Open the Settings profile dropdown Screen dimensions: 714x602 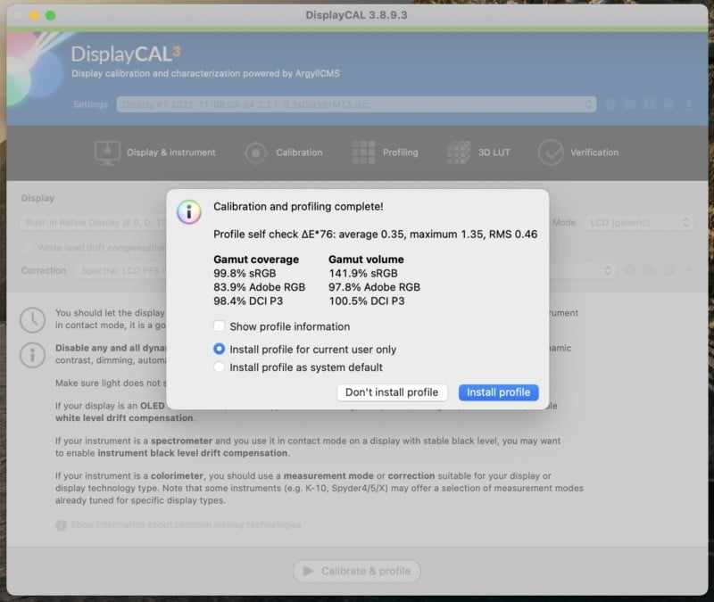[356, 104]
